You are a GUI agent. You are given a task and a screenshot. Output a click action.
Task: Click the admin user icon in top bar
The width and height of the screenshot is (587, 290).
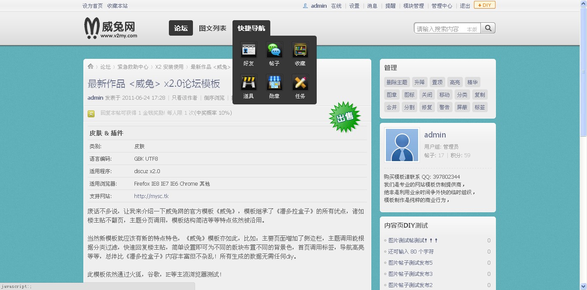(x=305, y=6)
